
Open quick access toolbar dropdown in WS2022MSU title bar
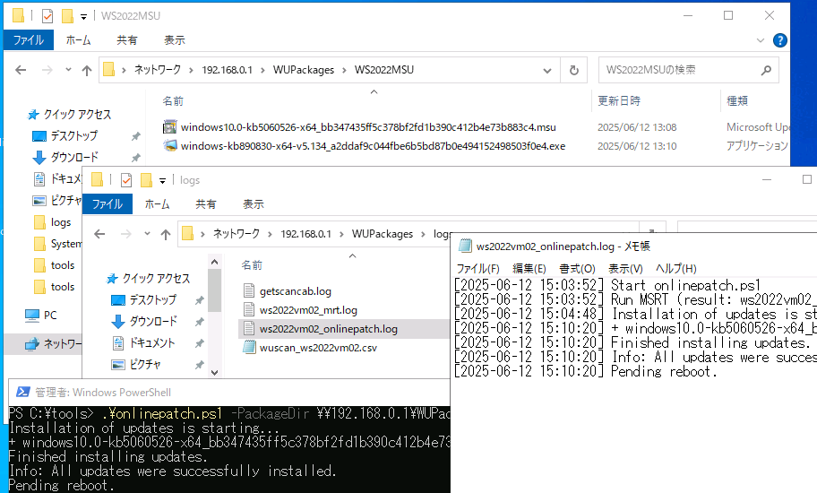[x=83, y=17]
